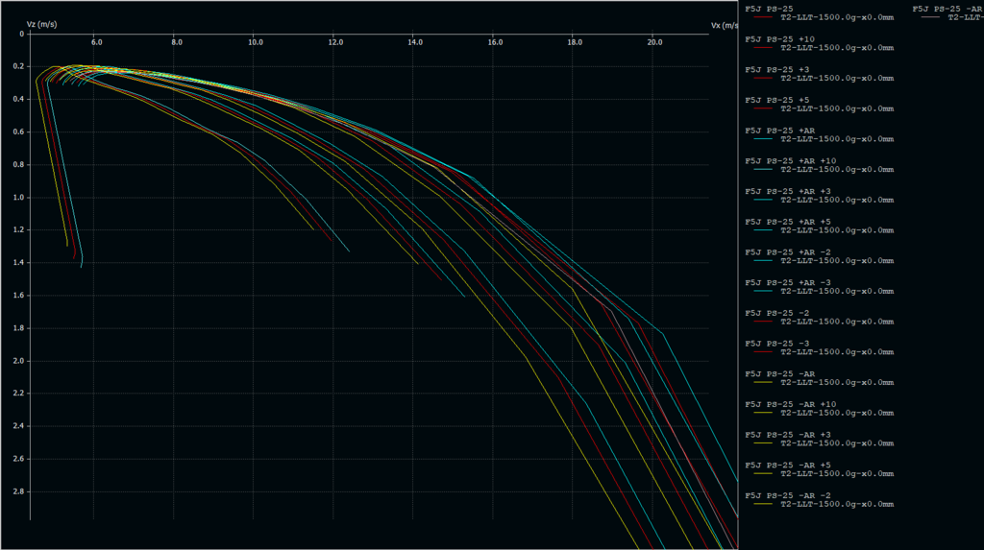Click the cyan legend line under 'F5J PS-25 +AR +5'

pyautogui.click(x=764, y=230)
